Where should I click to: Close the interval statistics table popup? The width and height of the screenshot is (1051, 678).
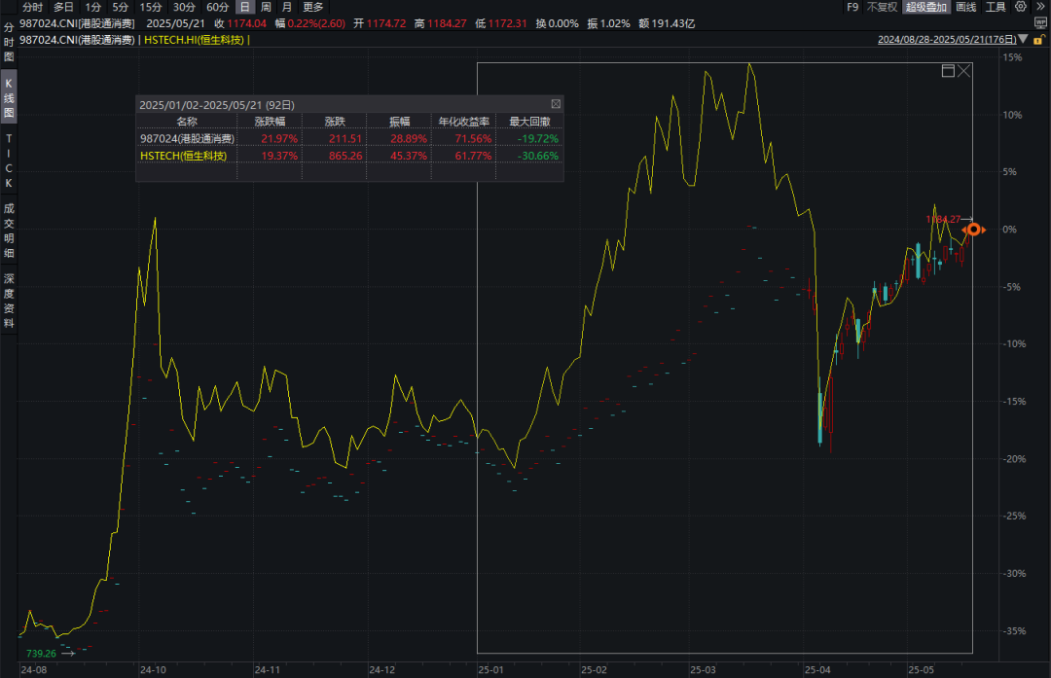[x=556, y=104]
